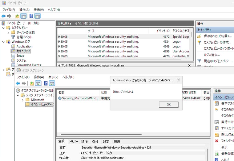Sort events by ソース column header
The height and width of the screenshot is (161, 234).
tap(117, 31)
